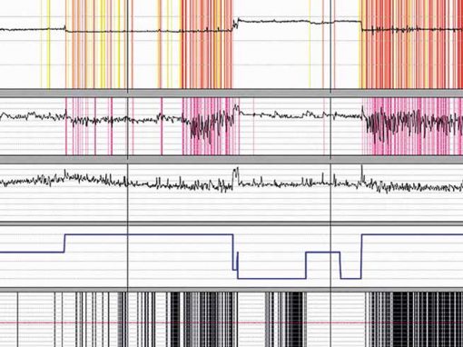Click the dense red event band in the middle of top panel

(x=207, y=45)
